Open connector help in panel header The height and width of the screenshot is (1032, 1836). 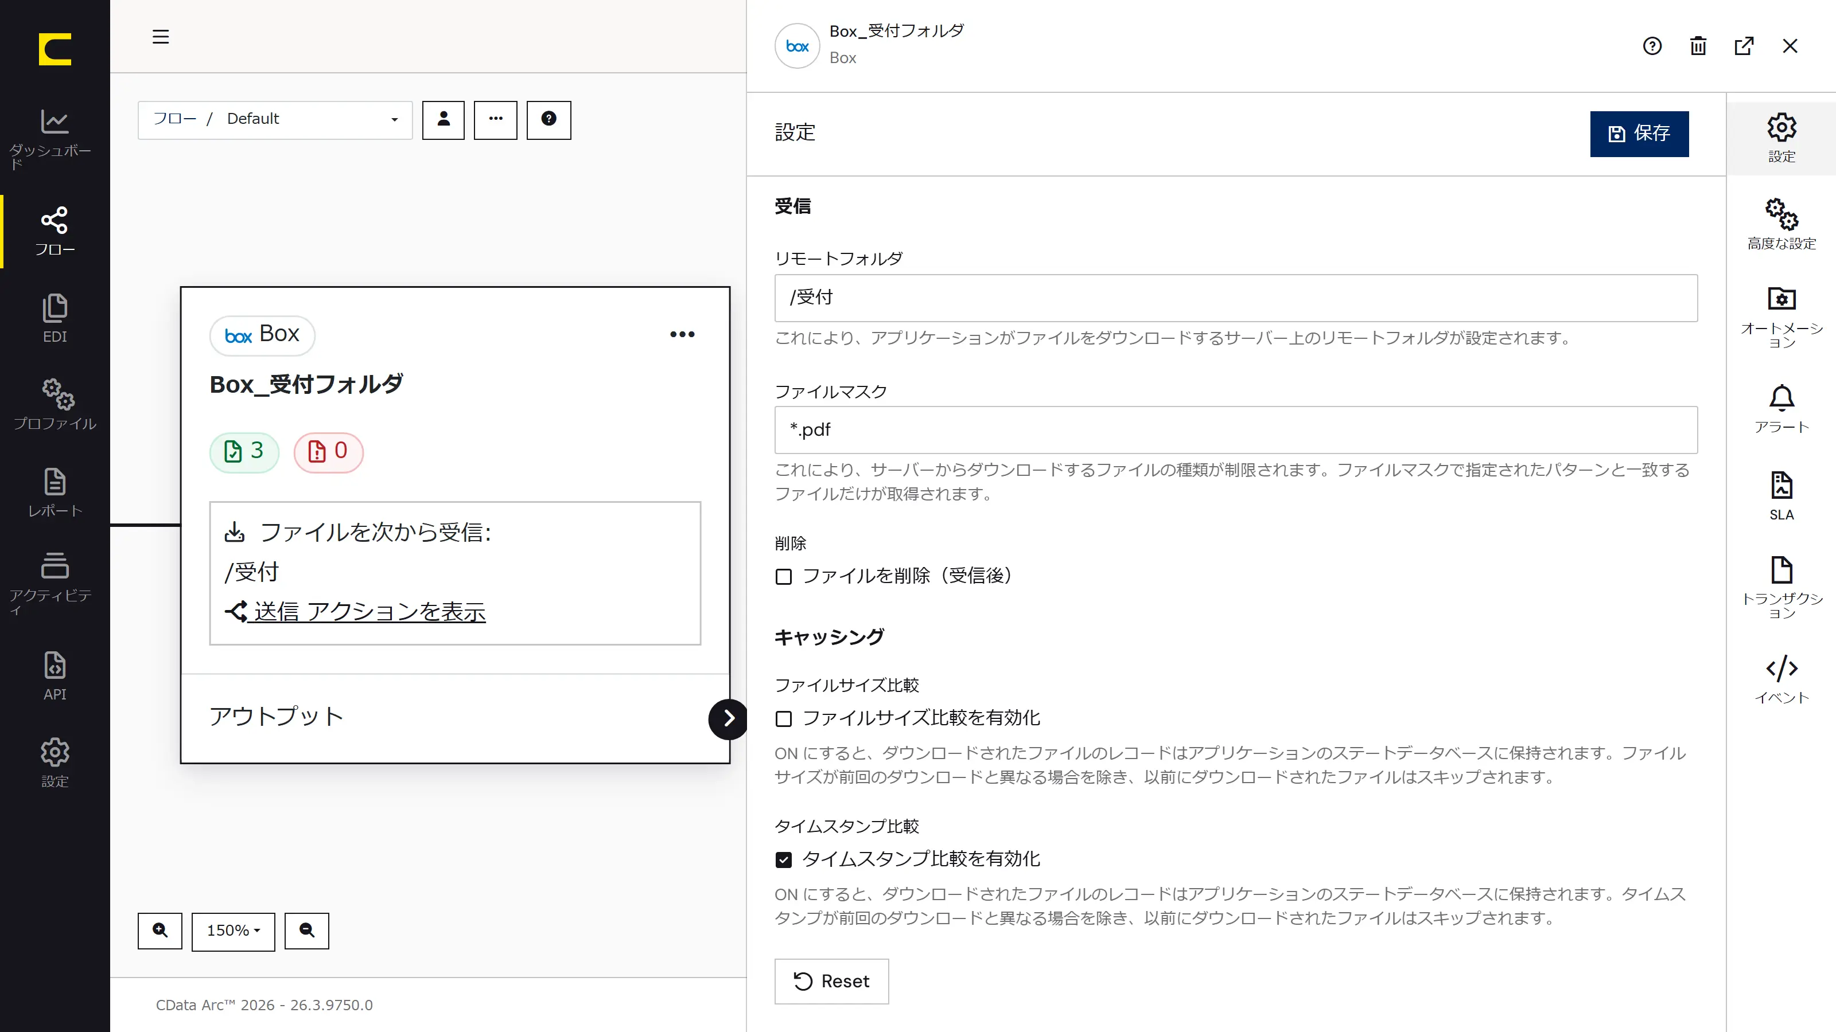tap(1652, 46)
